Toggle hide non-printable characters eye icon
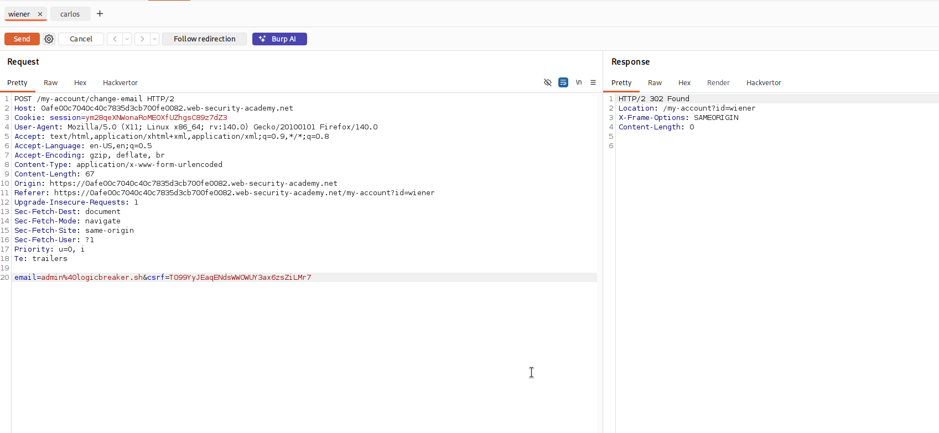 (548, 82)
